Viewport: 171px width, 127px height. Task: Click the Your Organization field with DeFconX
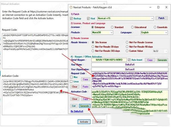[x=130, y=69]
